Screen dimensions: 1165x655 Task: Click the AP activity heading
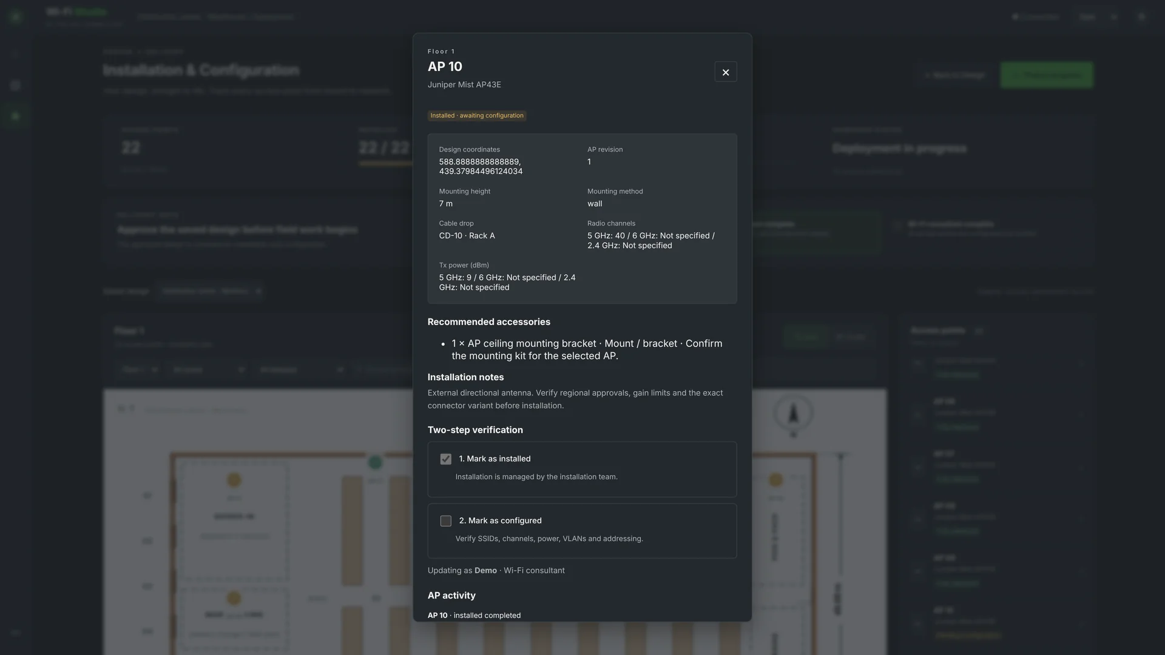click(x=451, y=596)
